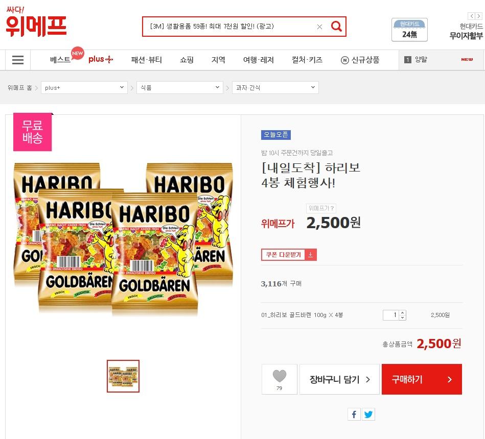This screenshot has width=485, height=439.
Task: Show the previous banner arrow
Action: coord(471,16)
